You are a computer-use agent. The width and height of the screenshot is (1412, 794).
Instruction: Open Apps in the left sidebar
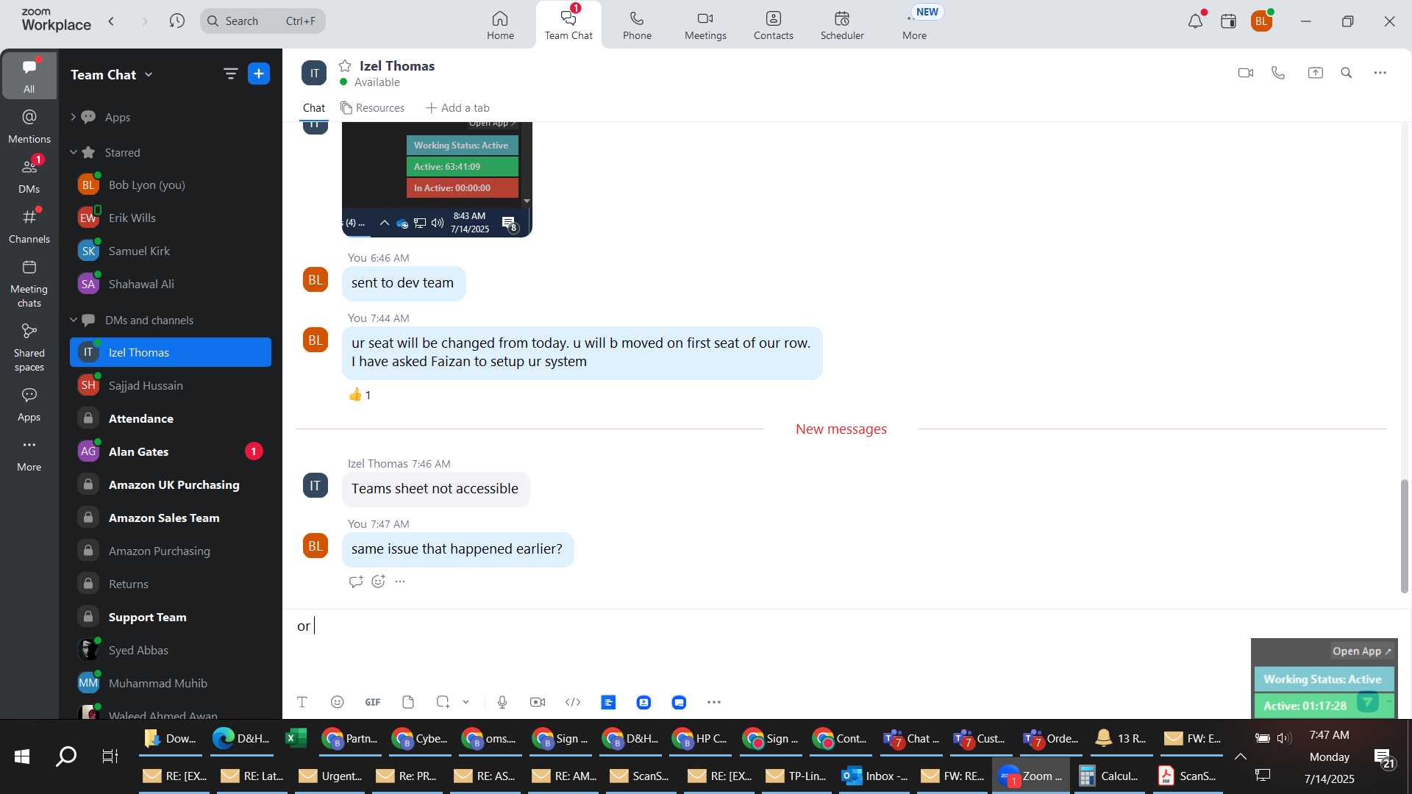pyautogui.click(x=29, y=404)
